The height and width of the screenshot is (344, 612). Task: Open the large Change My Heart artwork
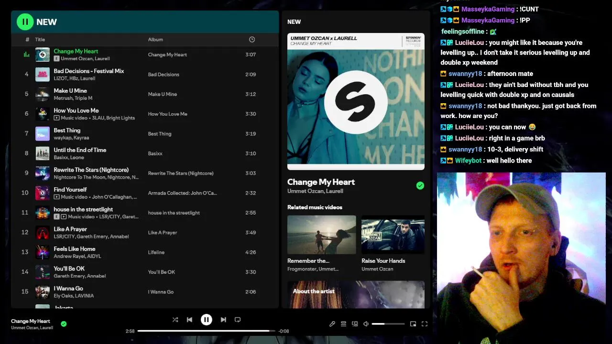(x=356, y=101)
